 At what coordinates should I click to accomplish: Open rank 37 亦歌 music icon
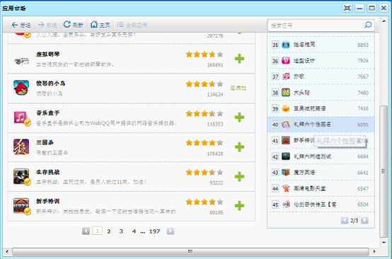(x=286, y=76)
